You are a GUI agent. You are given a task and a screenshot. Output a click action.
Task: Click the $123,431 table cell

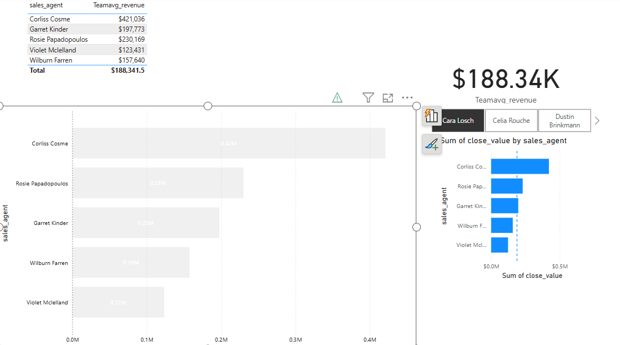point(131,50)
